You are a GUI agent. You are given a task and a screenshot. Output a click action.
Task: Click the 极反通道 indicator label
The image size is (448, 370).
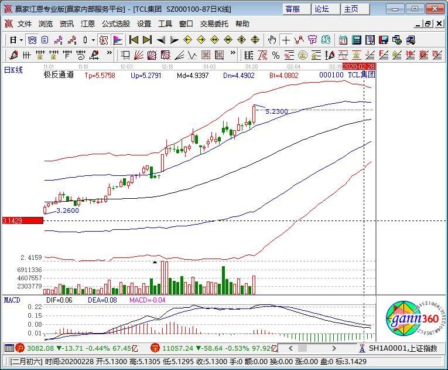(x=59, y=75)
